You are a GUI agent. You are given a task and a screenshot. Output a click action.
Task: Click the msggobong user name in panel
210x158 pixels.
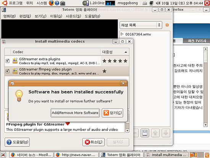[128, 3]
